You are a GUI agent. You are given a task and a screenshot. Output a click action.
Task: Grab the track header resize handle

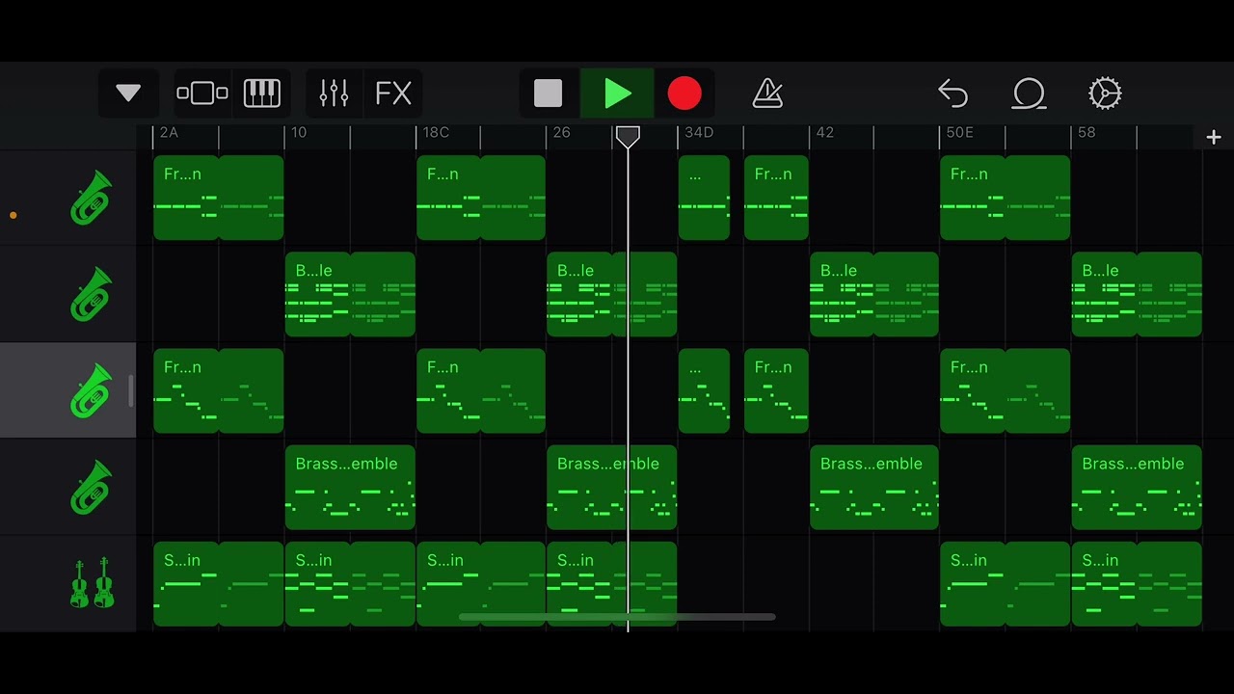coord(131,390)
